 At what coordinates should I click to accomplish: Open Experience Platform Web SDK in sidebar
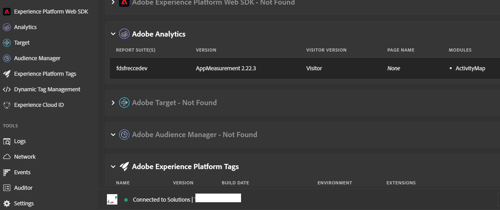click(51, 12)
